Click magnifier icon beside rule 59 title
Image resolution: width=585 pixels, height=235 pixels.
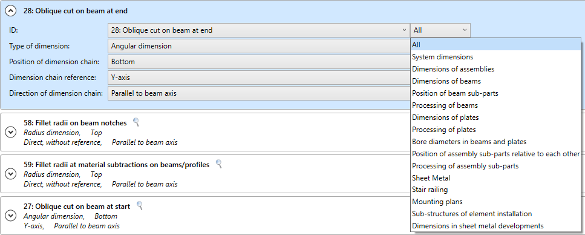point(219,164)
